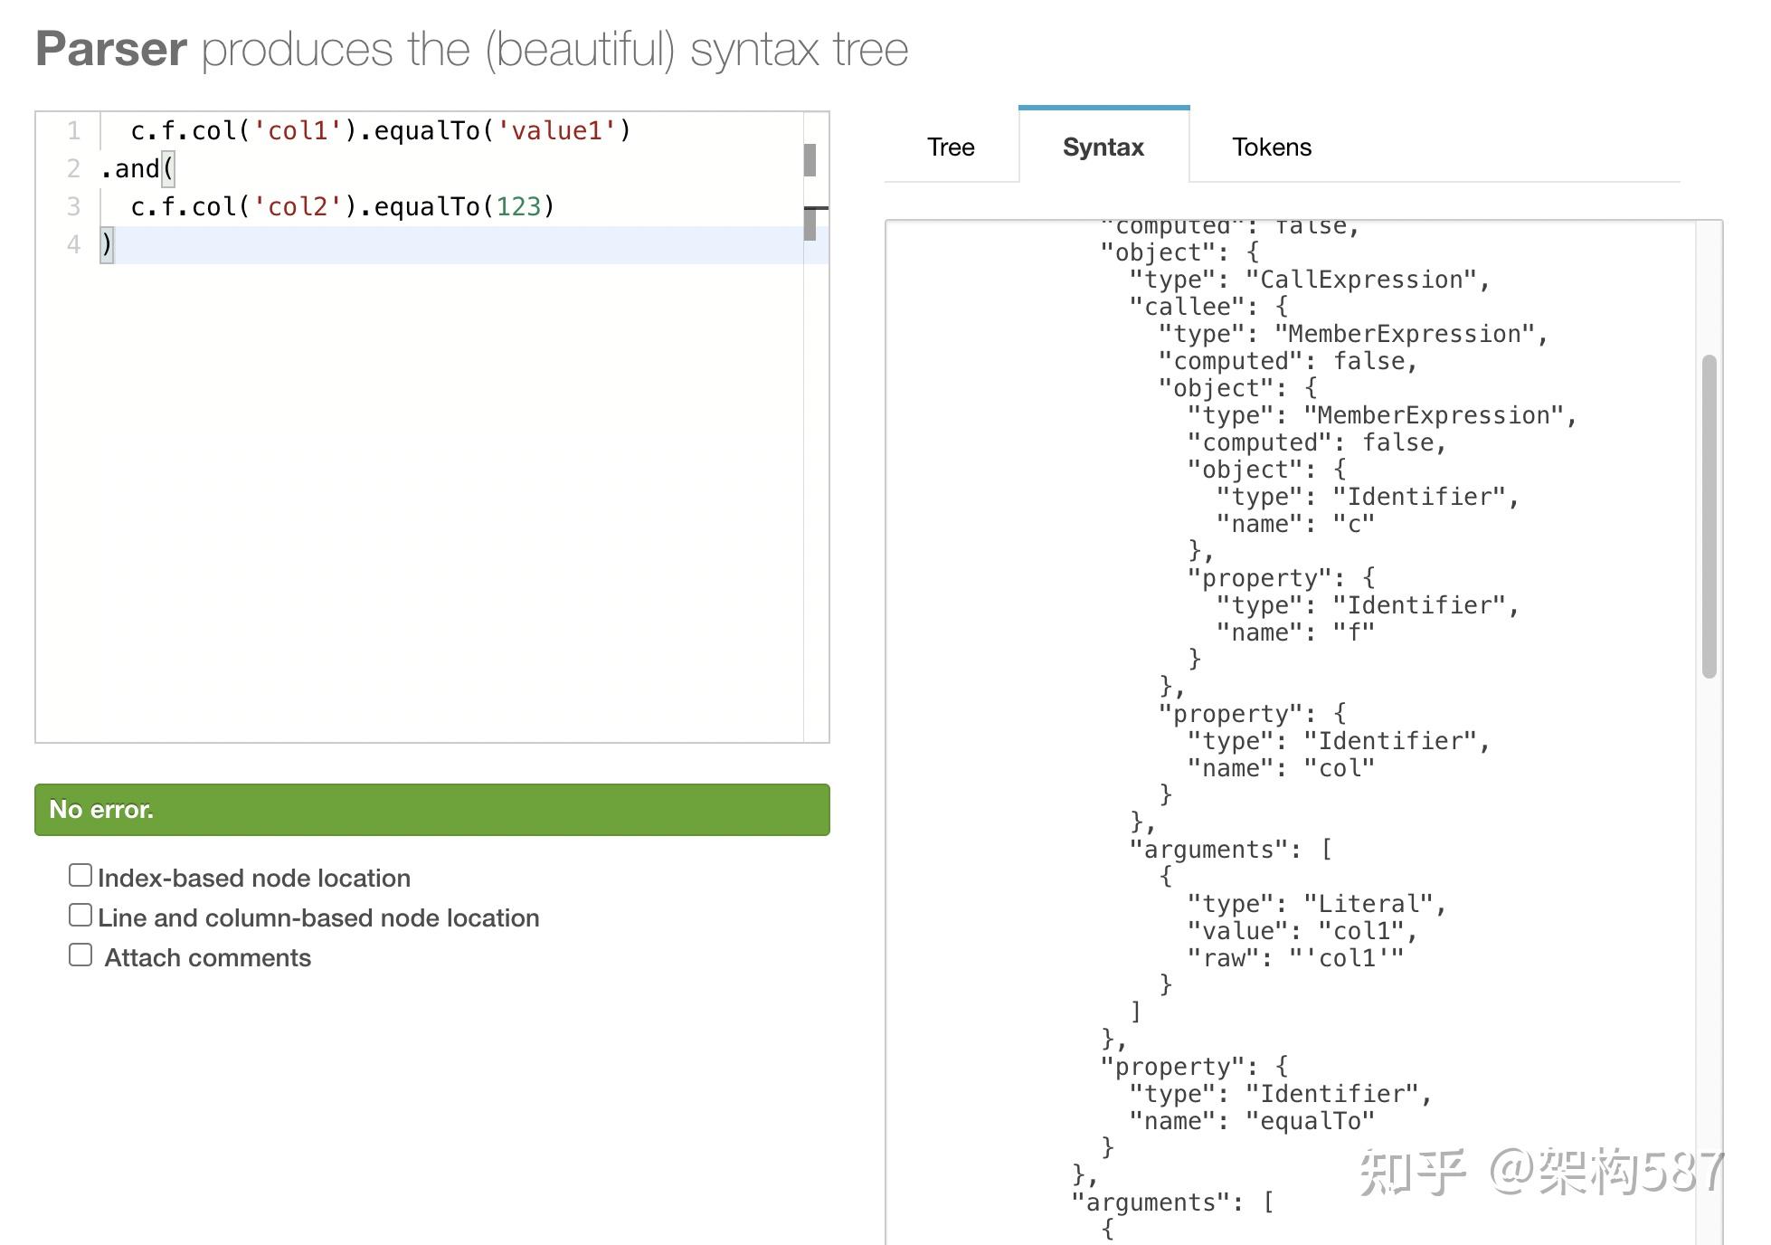
Task: Click "equalTo" name in syntax output
Action: (1310, 1122)
